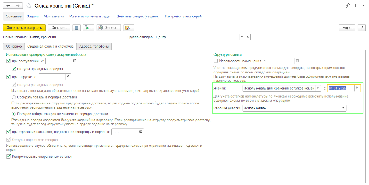Click the Использовать помещения date field
This screenshot has height=185, width=369.
tap(281, 61)
